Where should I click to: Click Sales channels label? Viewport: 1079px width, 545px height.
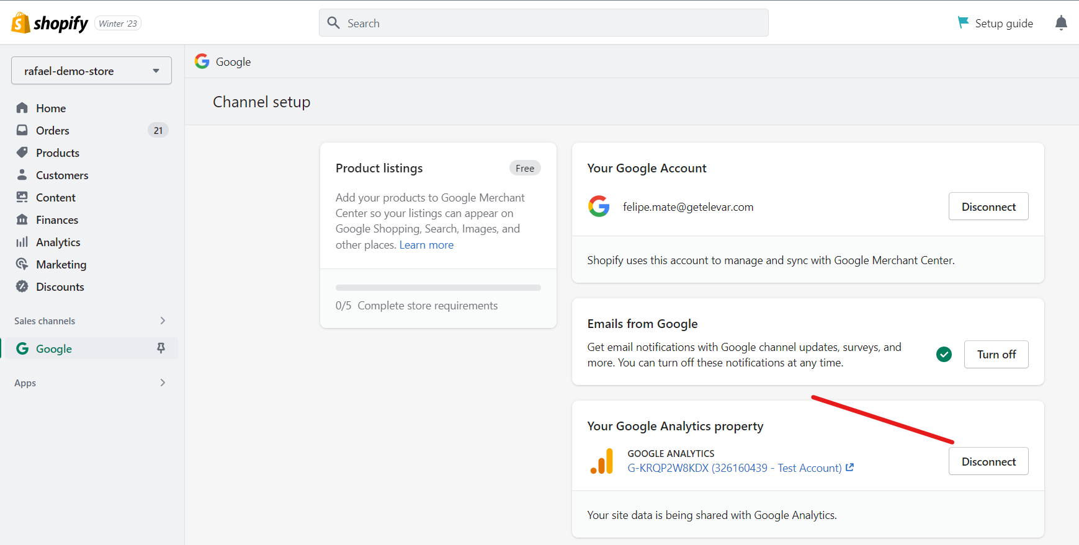pos(45,321)
